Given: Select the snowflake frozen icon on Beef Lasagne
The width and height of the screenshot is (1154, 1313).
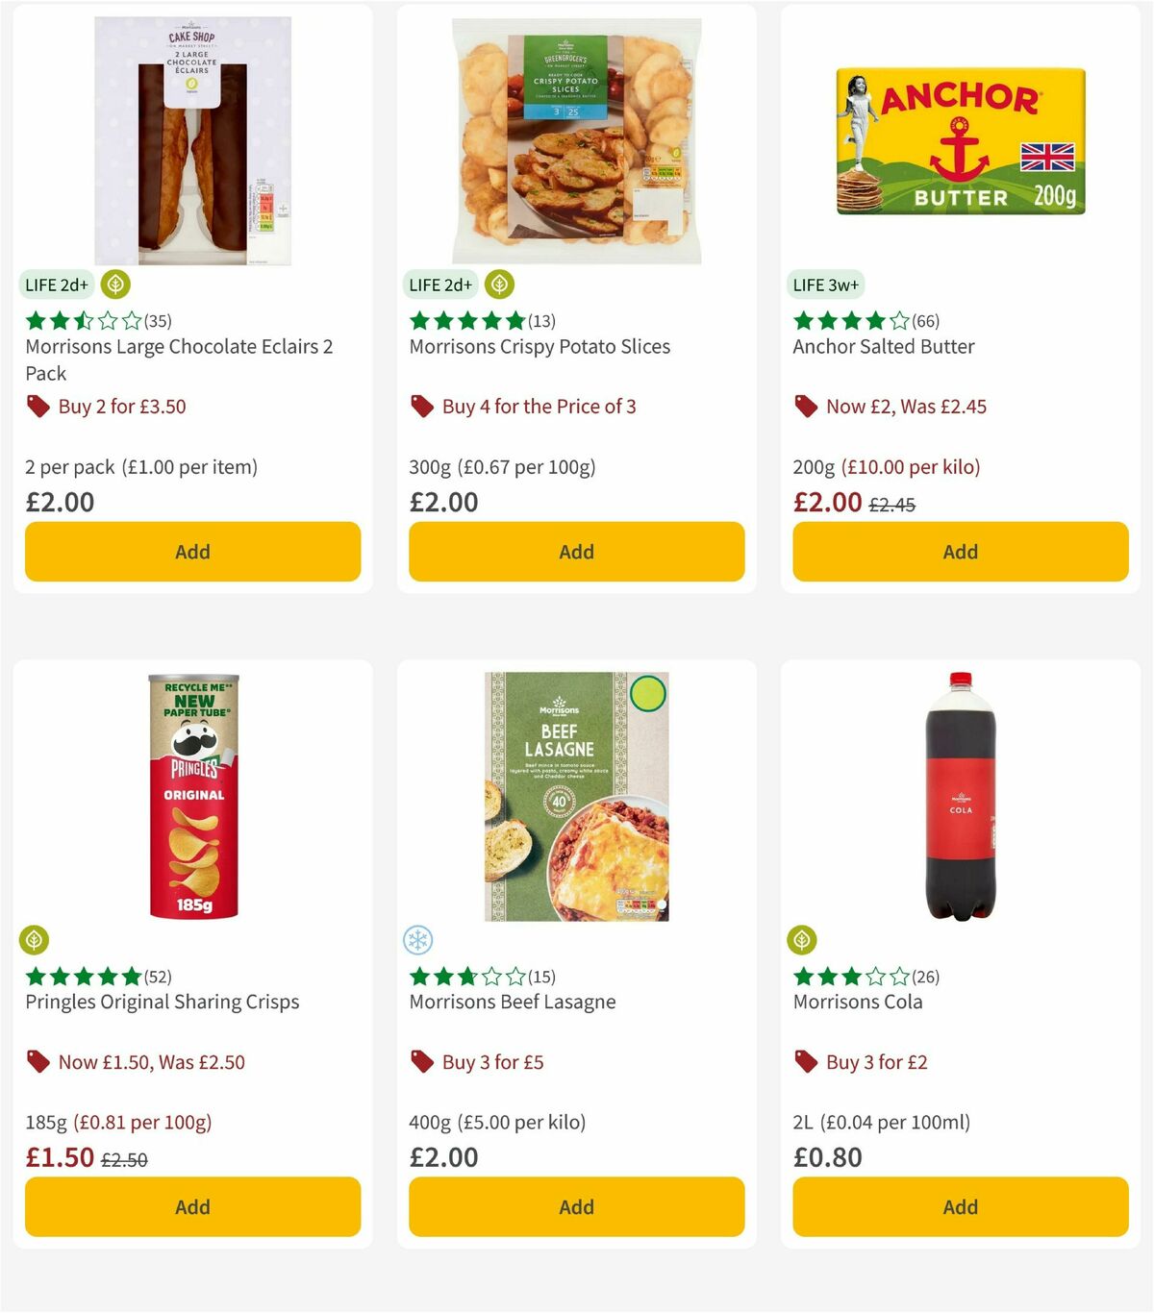Looking at the screenshot, I should (416, 939).
